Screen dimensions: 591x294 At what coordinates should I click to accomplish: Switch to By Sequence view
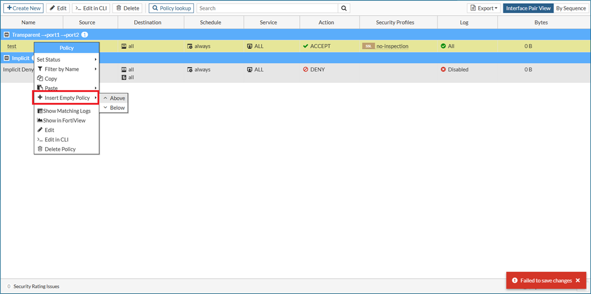pos(571,8)
